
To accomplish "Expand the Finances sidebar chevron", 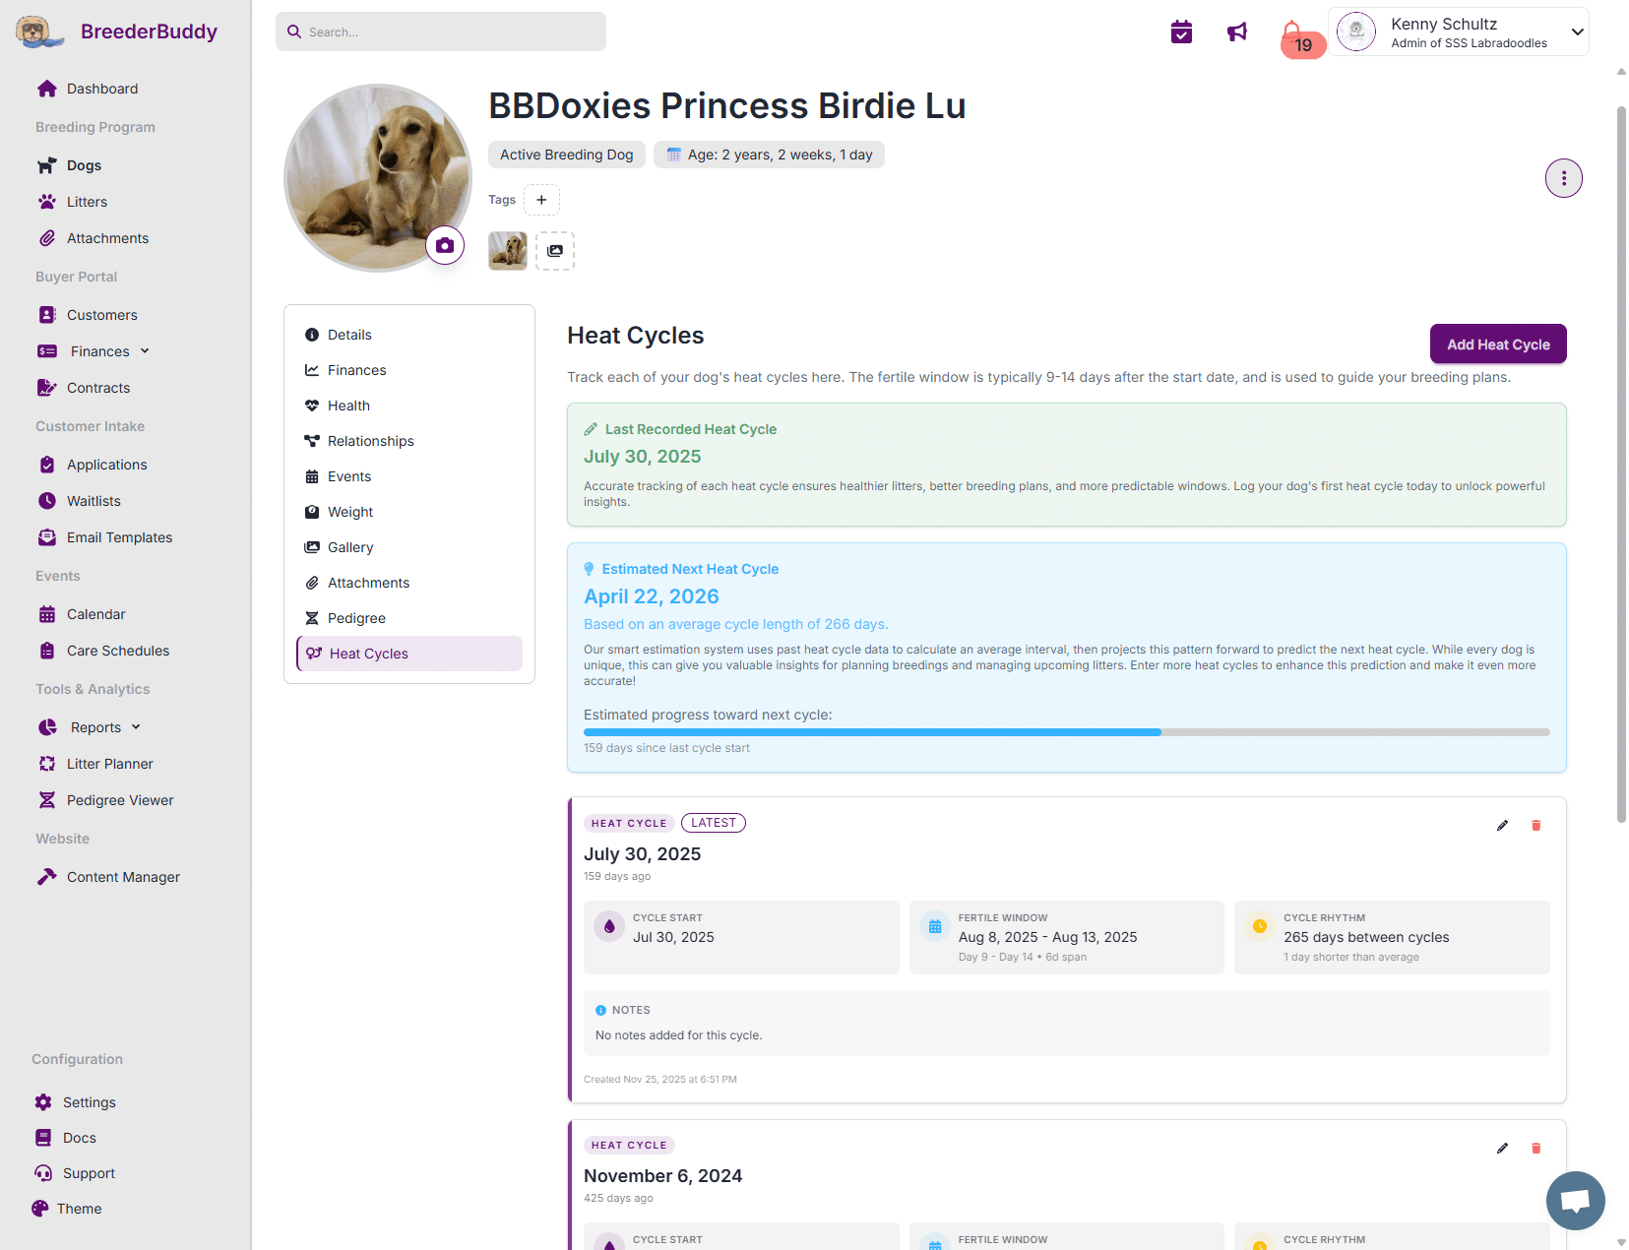I will tap(144, 350).
